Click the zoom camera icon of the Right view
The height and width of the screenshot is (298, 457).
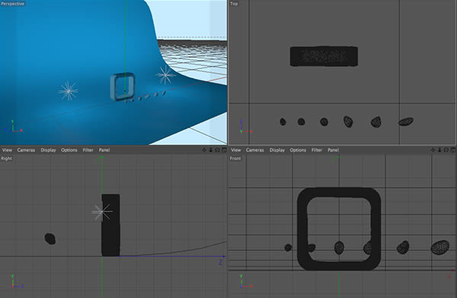[211, 150]
